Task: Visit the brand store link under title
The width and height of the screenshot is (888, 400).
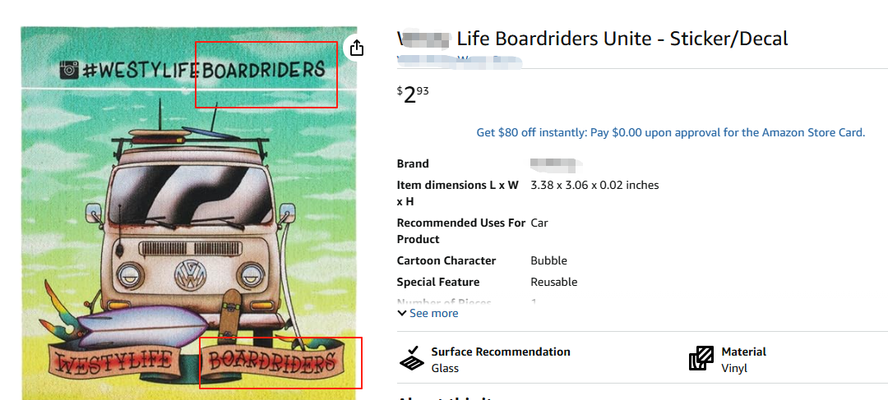Action: tap(460, 60)
